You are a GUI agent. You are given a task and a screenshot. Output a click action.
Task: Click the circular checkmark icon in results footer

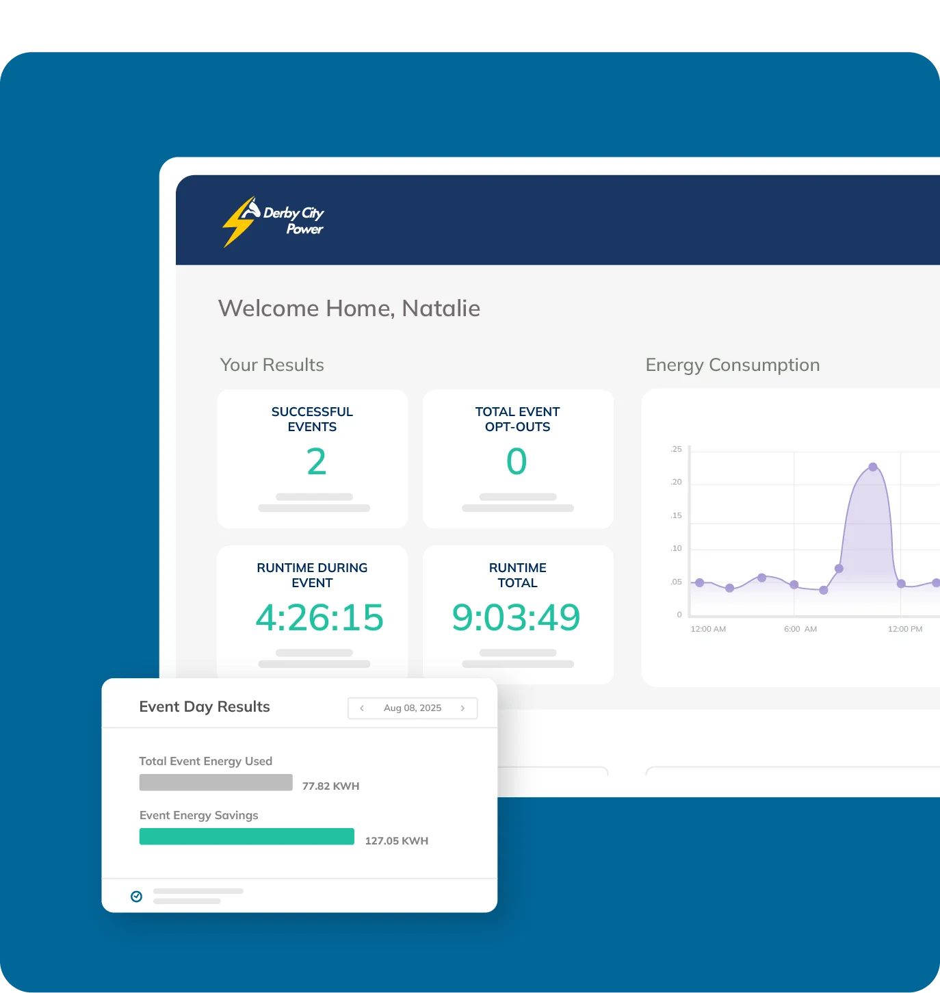click(137, 897)
